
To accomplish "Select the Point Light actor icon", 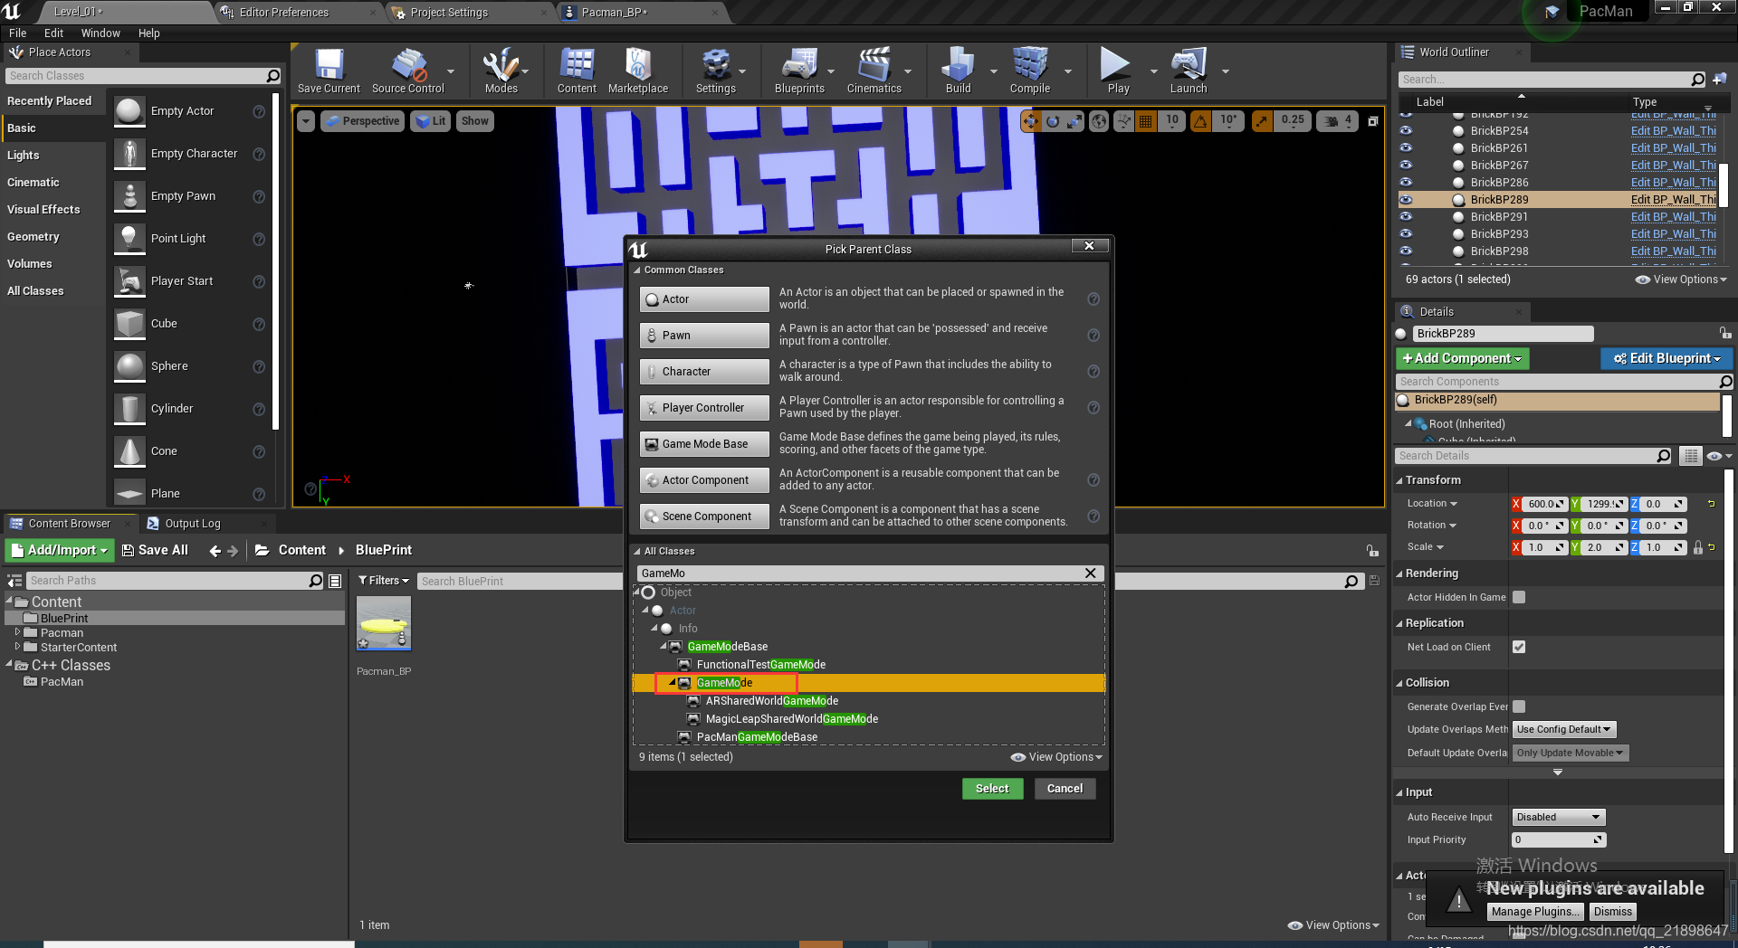I will (129, 239).
